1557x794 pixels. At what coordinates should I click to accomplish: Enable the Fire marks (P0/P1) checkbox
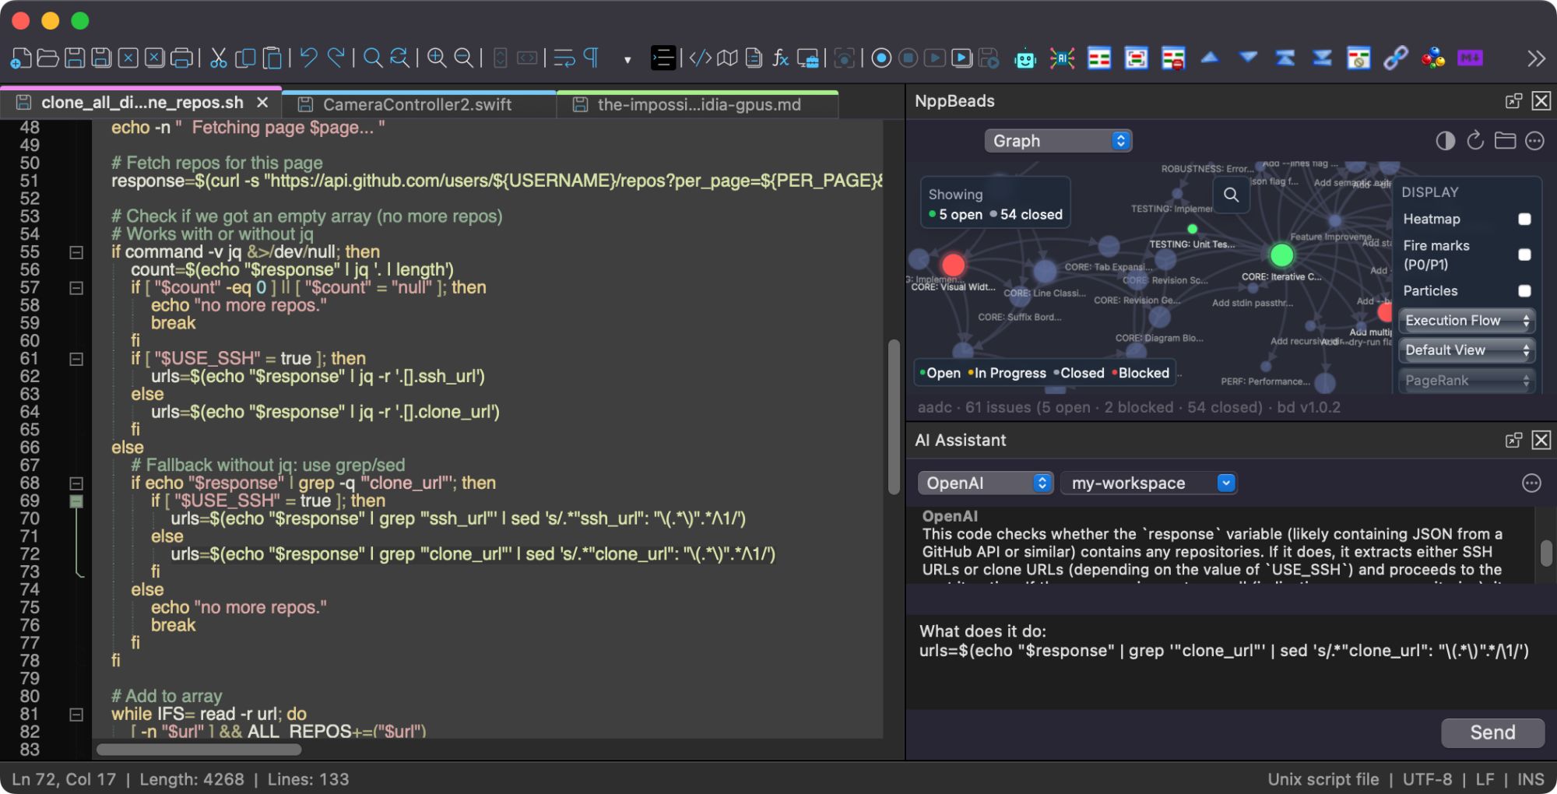[1524, 255]
